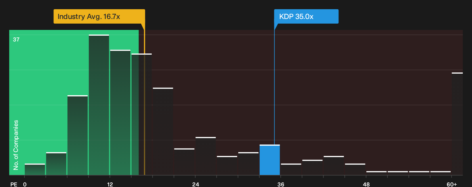Click the Industry Avg. 16.7x label
Viewport: 472px width, 187px height.
tap(99, 16)
